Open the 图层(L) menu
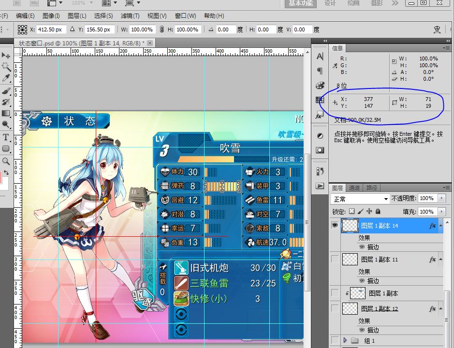Viewport: 454px width, 348px height. (x=77, y=15)
